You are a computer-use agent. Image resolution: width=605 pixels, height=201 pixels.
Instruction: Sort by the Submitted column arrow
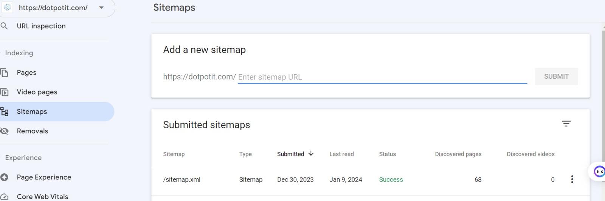[x=311, y=154]
